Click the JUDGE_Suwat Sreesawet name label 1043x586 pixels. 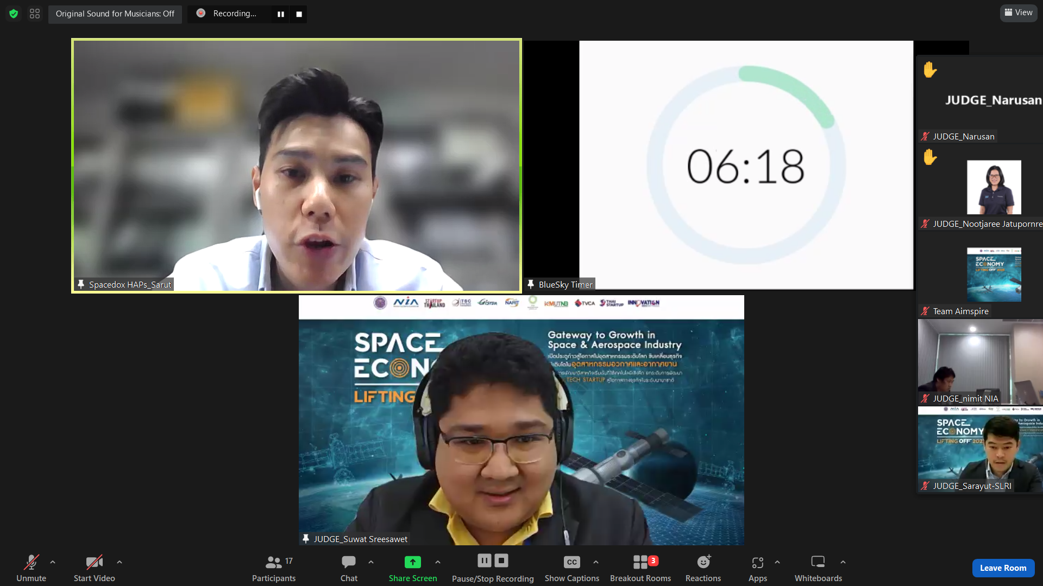coord(361,539)
